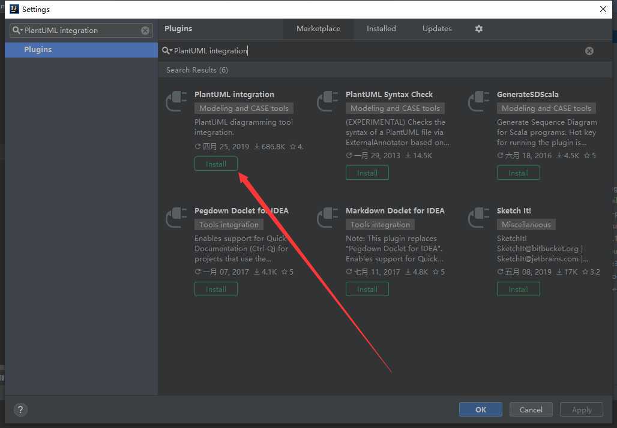Click Tools integration tag under Pegdown Doclet
This screenshot has width=617, height=428.
tap(229, 224)
